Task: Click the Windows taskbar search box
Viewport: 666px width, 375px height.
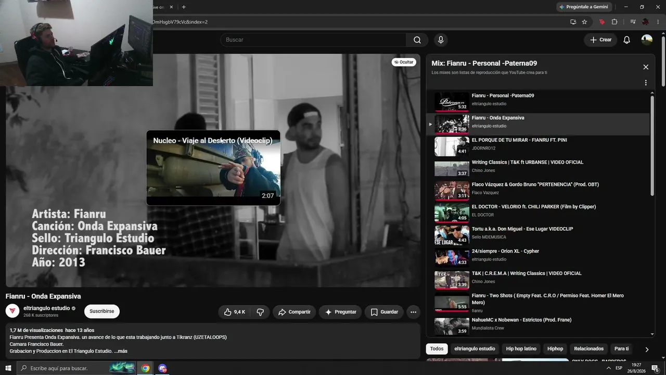Action: coord(77,368)
